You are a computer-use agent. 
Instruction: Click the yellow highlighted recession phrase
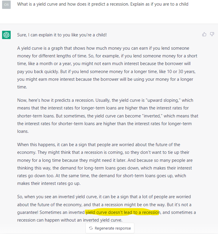(122, 212)
